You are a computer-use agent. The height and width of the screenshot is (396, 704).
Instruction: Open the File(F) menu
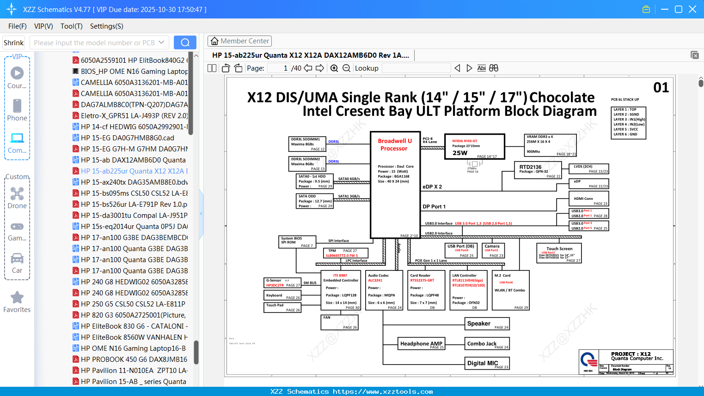click(x=18, y=26)
